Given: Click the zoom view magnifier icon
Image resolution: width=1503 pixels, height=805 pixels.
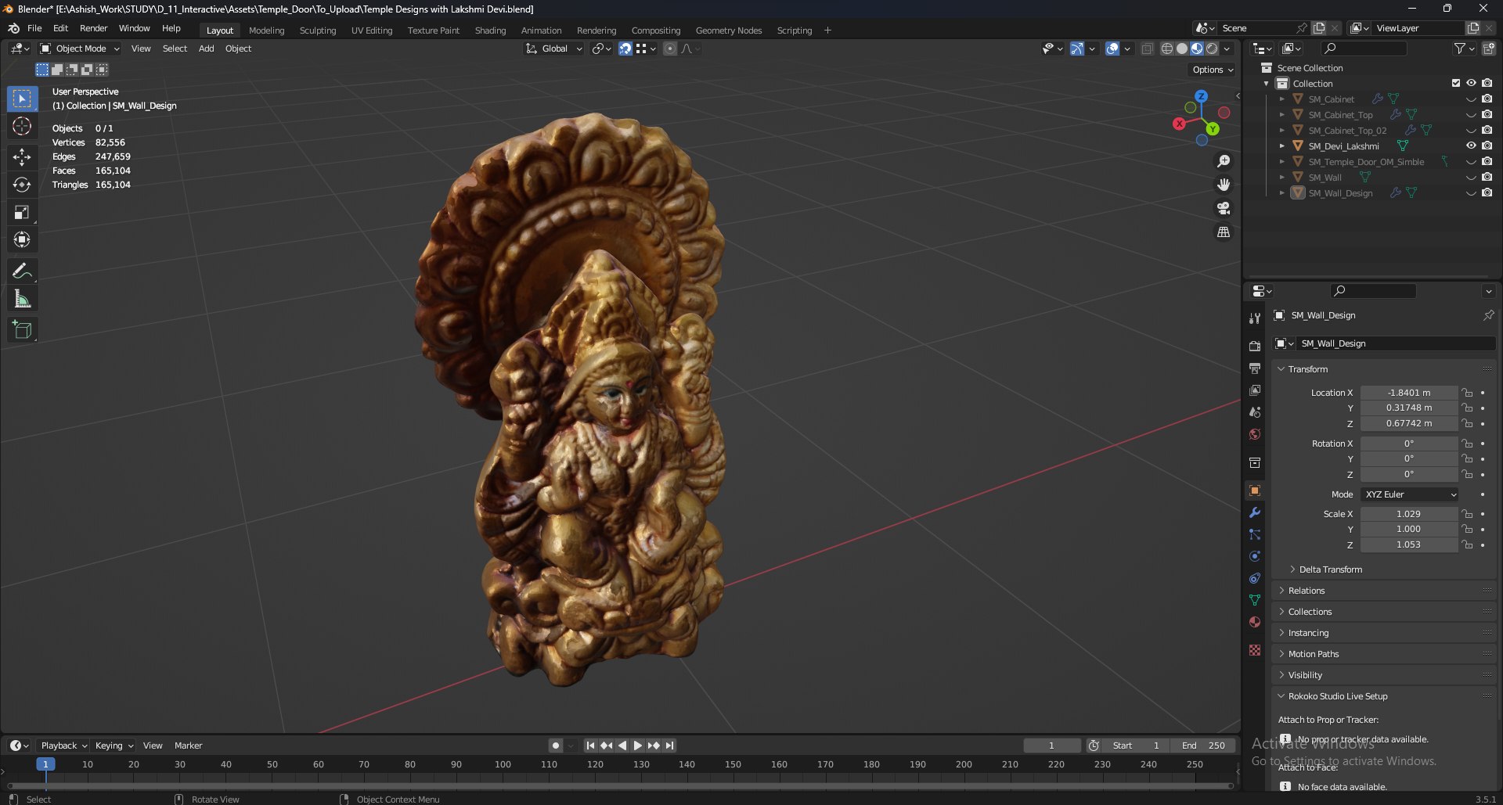Looking at the screenshot, I should [x=1224, y=161].
